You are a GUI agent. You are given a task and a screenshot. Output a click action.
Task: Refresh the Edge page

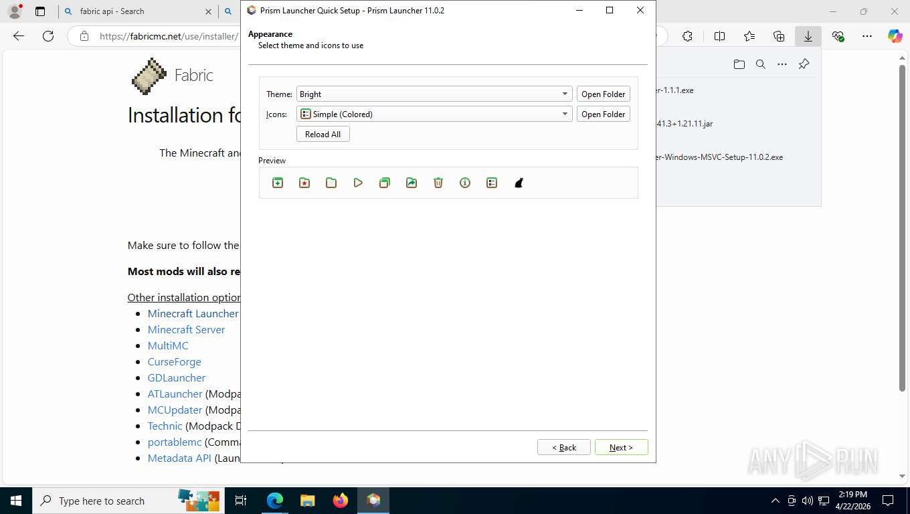tap(48, 37)
